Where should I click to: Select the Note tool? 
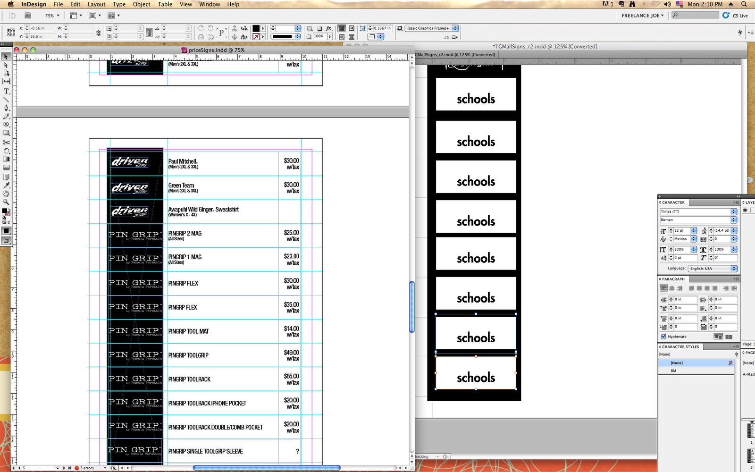coord(6,177)
